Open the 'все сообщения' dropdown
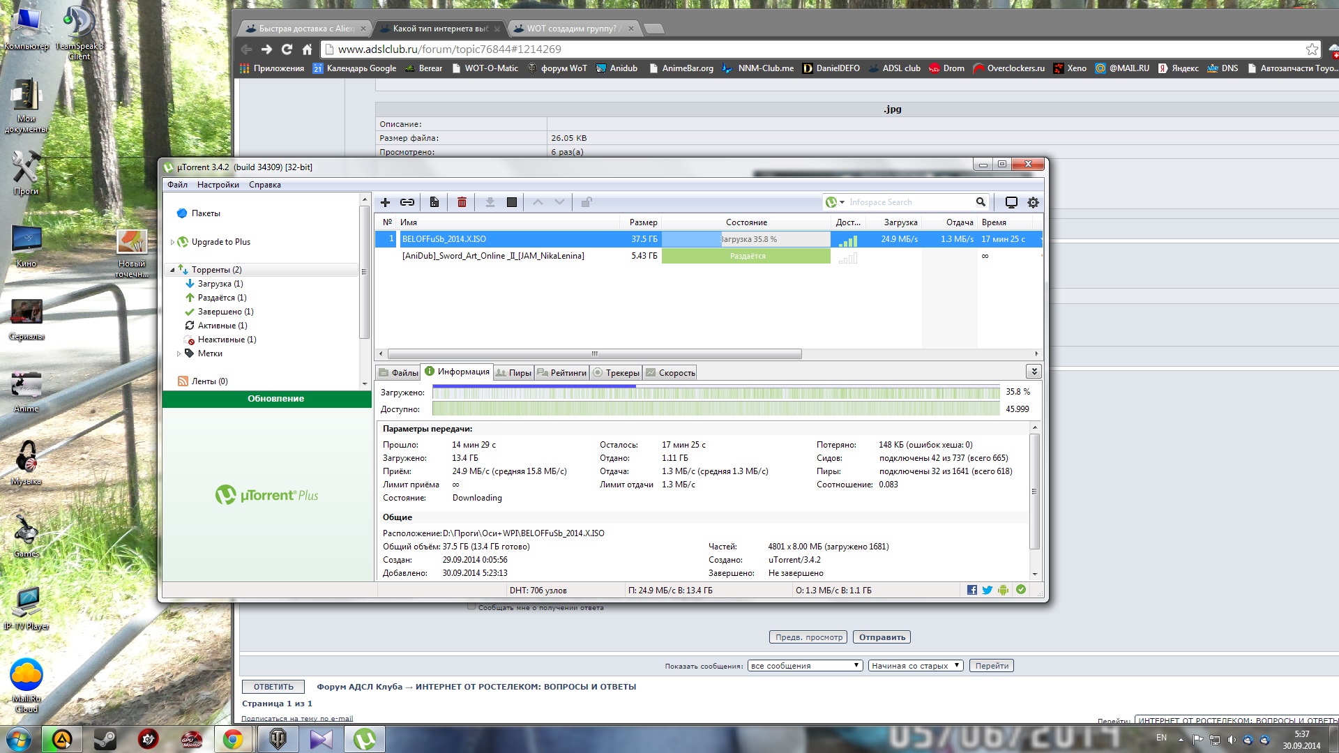 click(805, 666)
